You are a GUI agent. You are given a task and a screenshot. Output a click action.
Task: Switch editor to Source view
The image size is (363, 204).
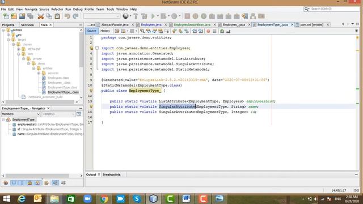click(92, 31)
